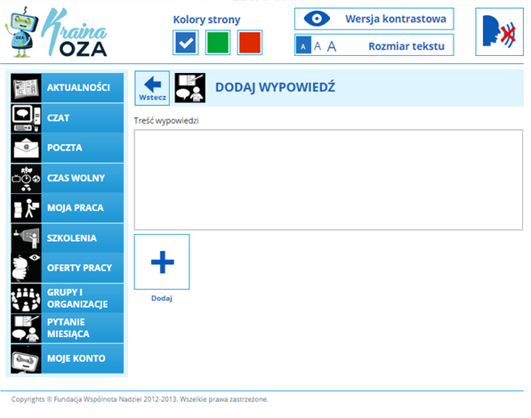The height and width of the screenshot is (418, 531).
Task: Choose the red page color swatch
Action: pyautogui.click(x=250, y=43)
